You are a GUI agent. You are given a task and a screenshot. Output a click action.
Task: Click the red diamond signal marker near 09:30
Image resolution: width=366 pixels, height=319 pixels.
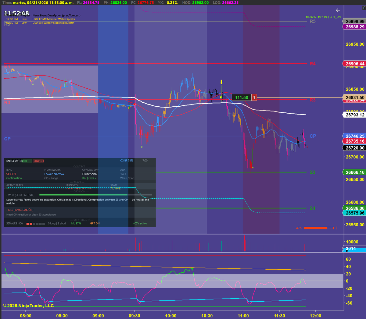pyautogui.click(x=134, y=104)
